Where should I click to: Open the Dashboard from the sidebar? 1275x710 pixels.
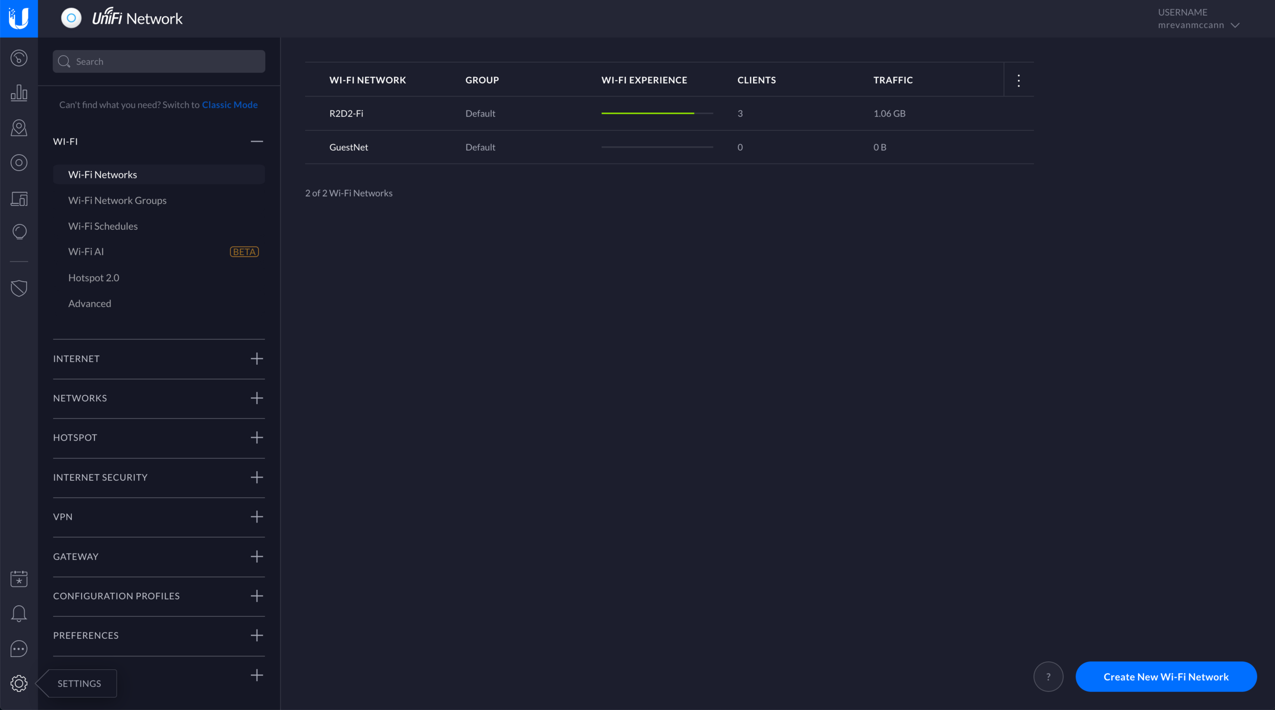(x=19, y=58)
